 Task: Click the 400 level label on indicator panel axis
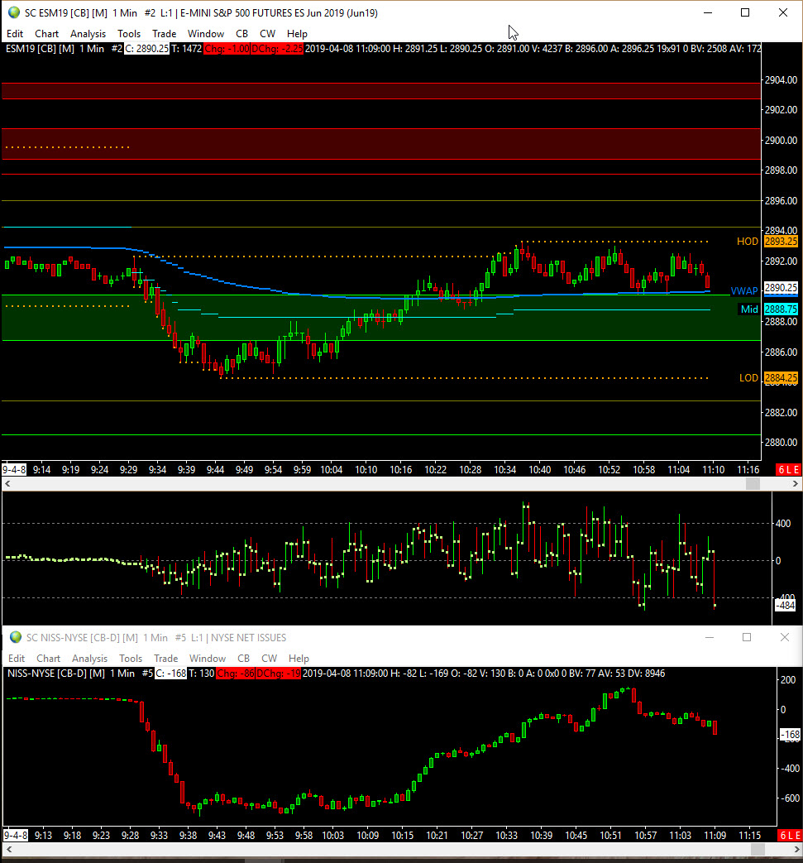point(782,524)
